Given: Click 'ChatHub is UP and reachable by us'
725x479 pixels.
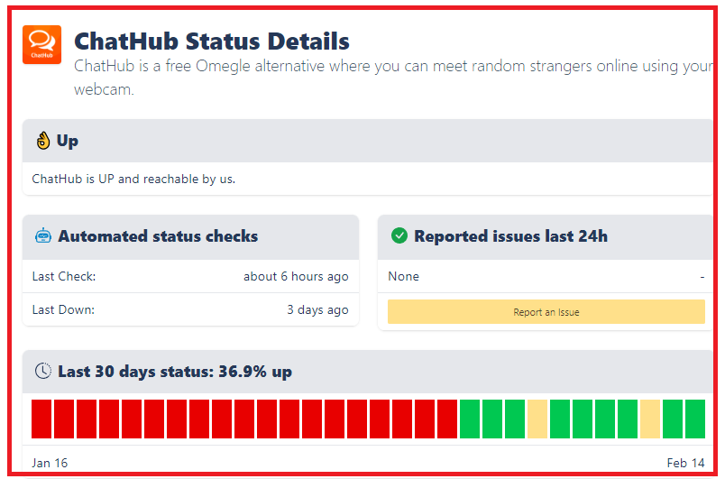Looking at the screenshot, I should click(133, 179).
